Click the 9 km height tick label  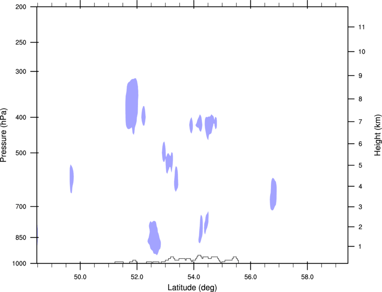tap(360, 76)
